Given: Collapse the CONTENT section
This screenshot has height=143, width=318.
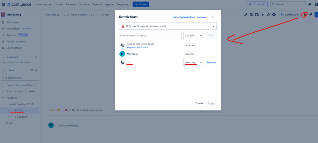Looking at the screenshot, I should coord(3,70).
